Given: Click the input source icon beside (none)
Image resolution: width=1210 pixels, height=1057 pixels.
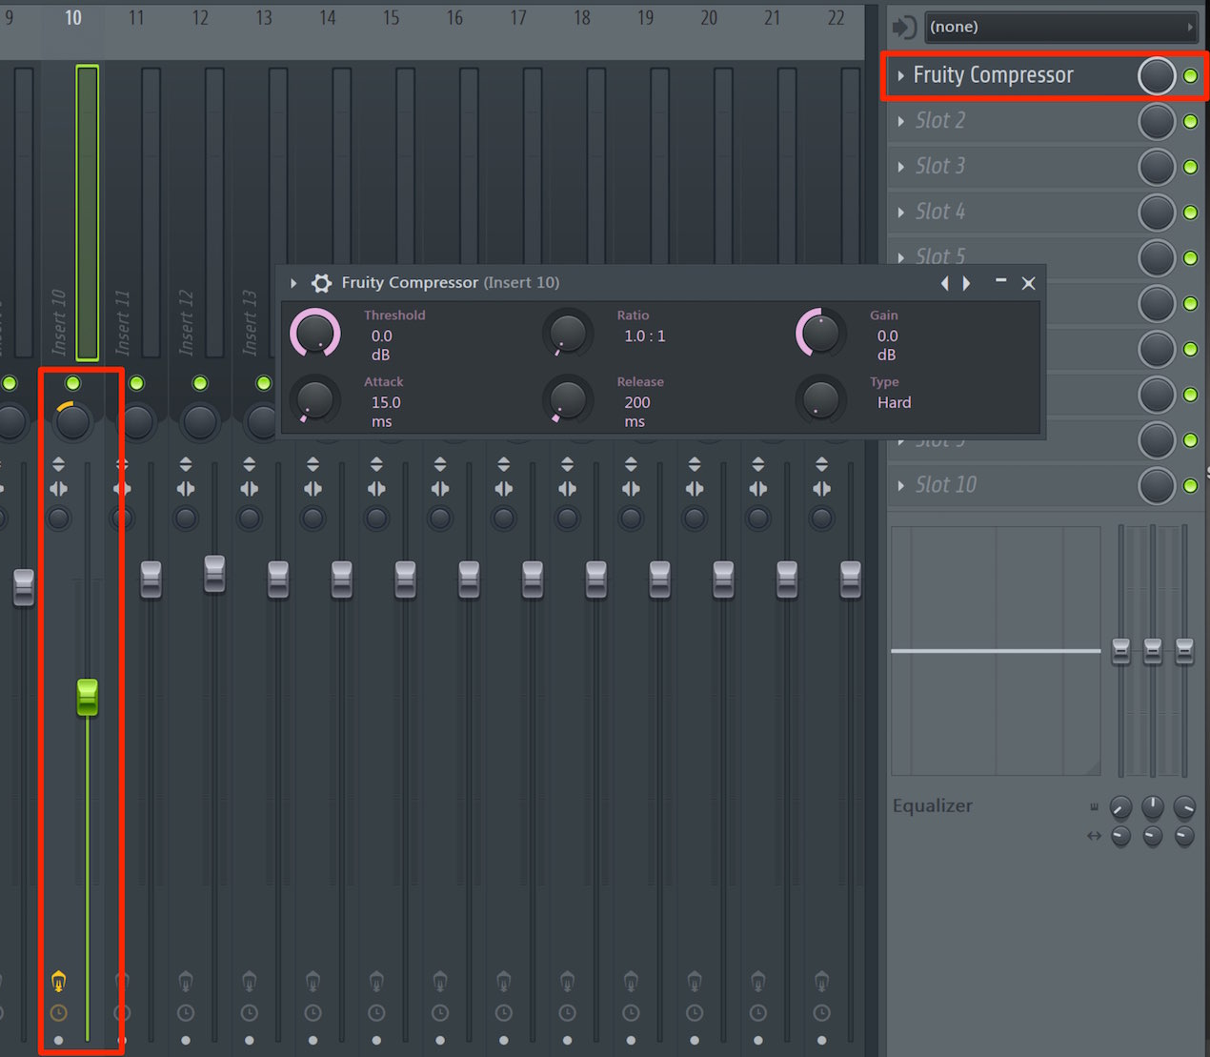Looking at the screenshot, I should click(x=905, y=28).
